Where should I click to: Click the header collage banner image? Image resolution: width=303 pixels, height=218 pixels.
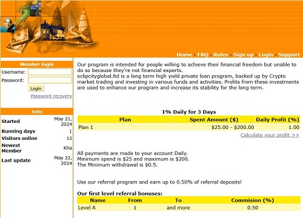click(x=50, y=27)
